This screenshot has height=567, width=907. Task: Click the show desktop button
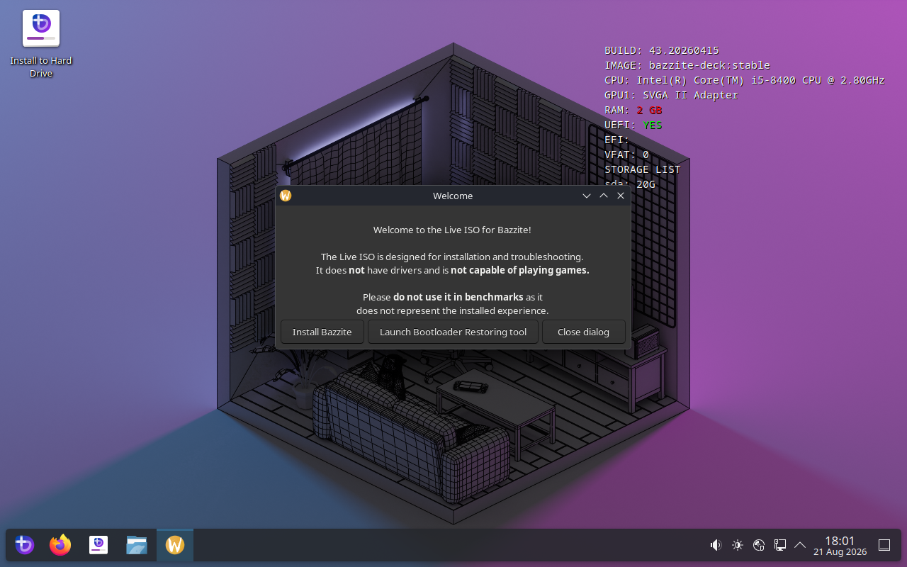tap(884, 545)
